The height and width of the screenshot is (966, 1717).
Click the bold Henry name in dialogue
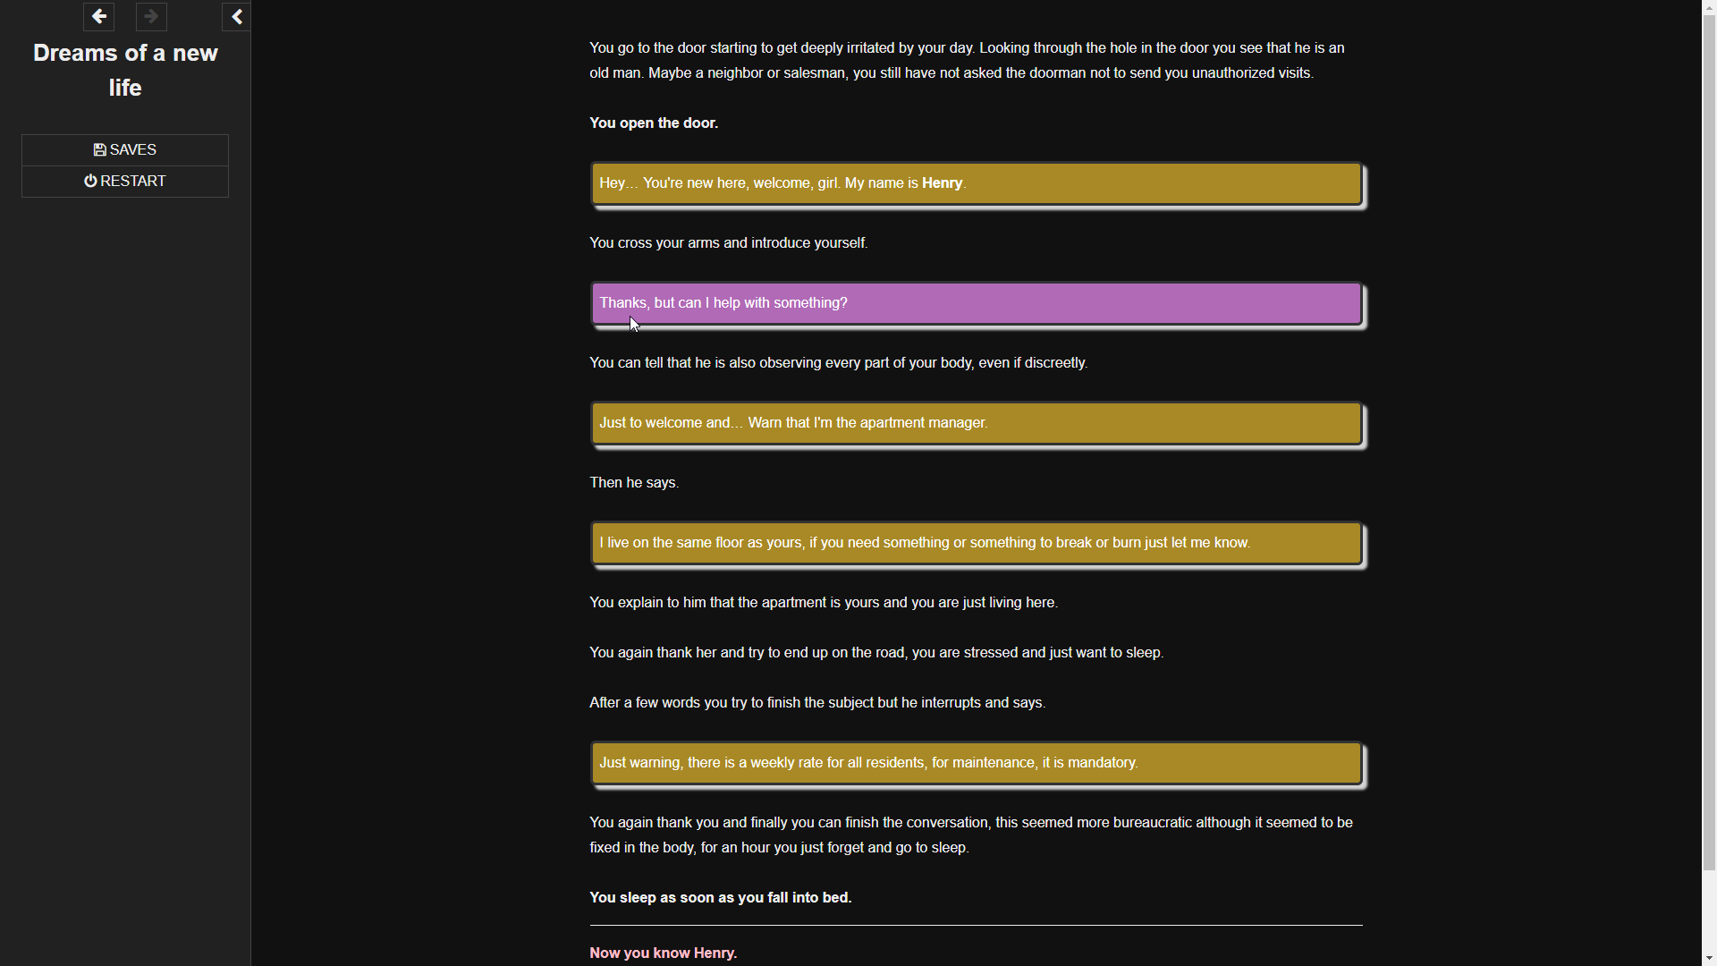(942, 183)
